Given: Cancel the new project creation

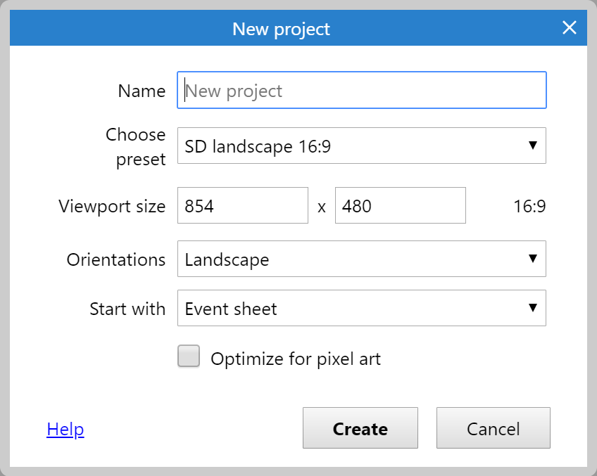Looking at the screenshot, I should [x=493, y=428].
